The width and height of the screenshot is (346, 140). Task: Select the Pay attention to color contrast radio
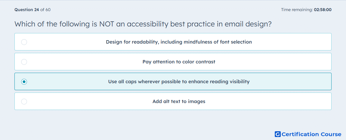[24, 62]
